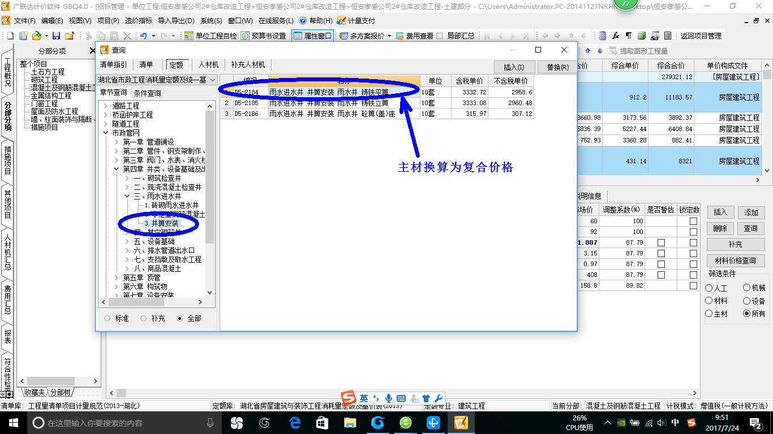Switch to the 条件查询 tab

[x=147, y=93]
